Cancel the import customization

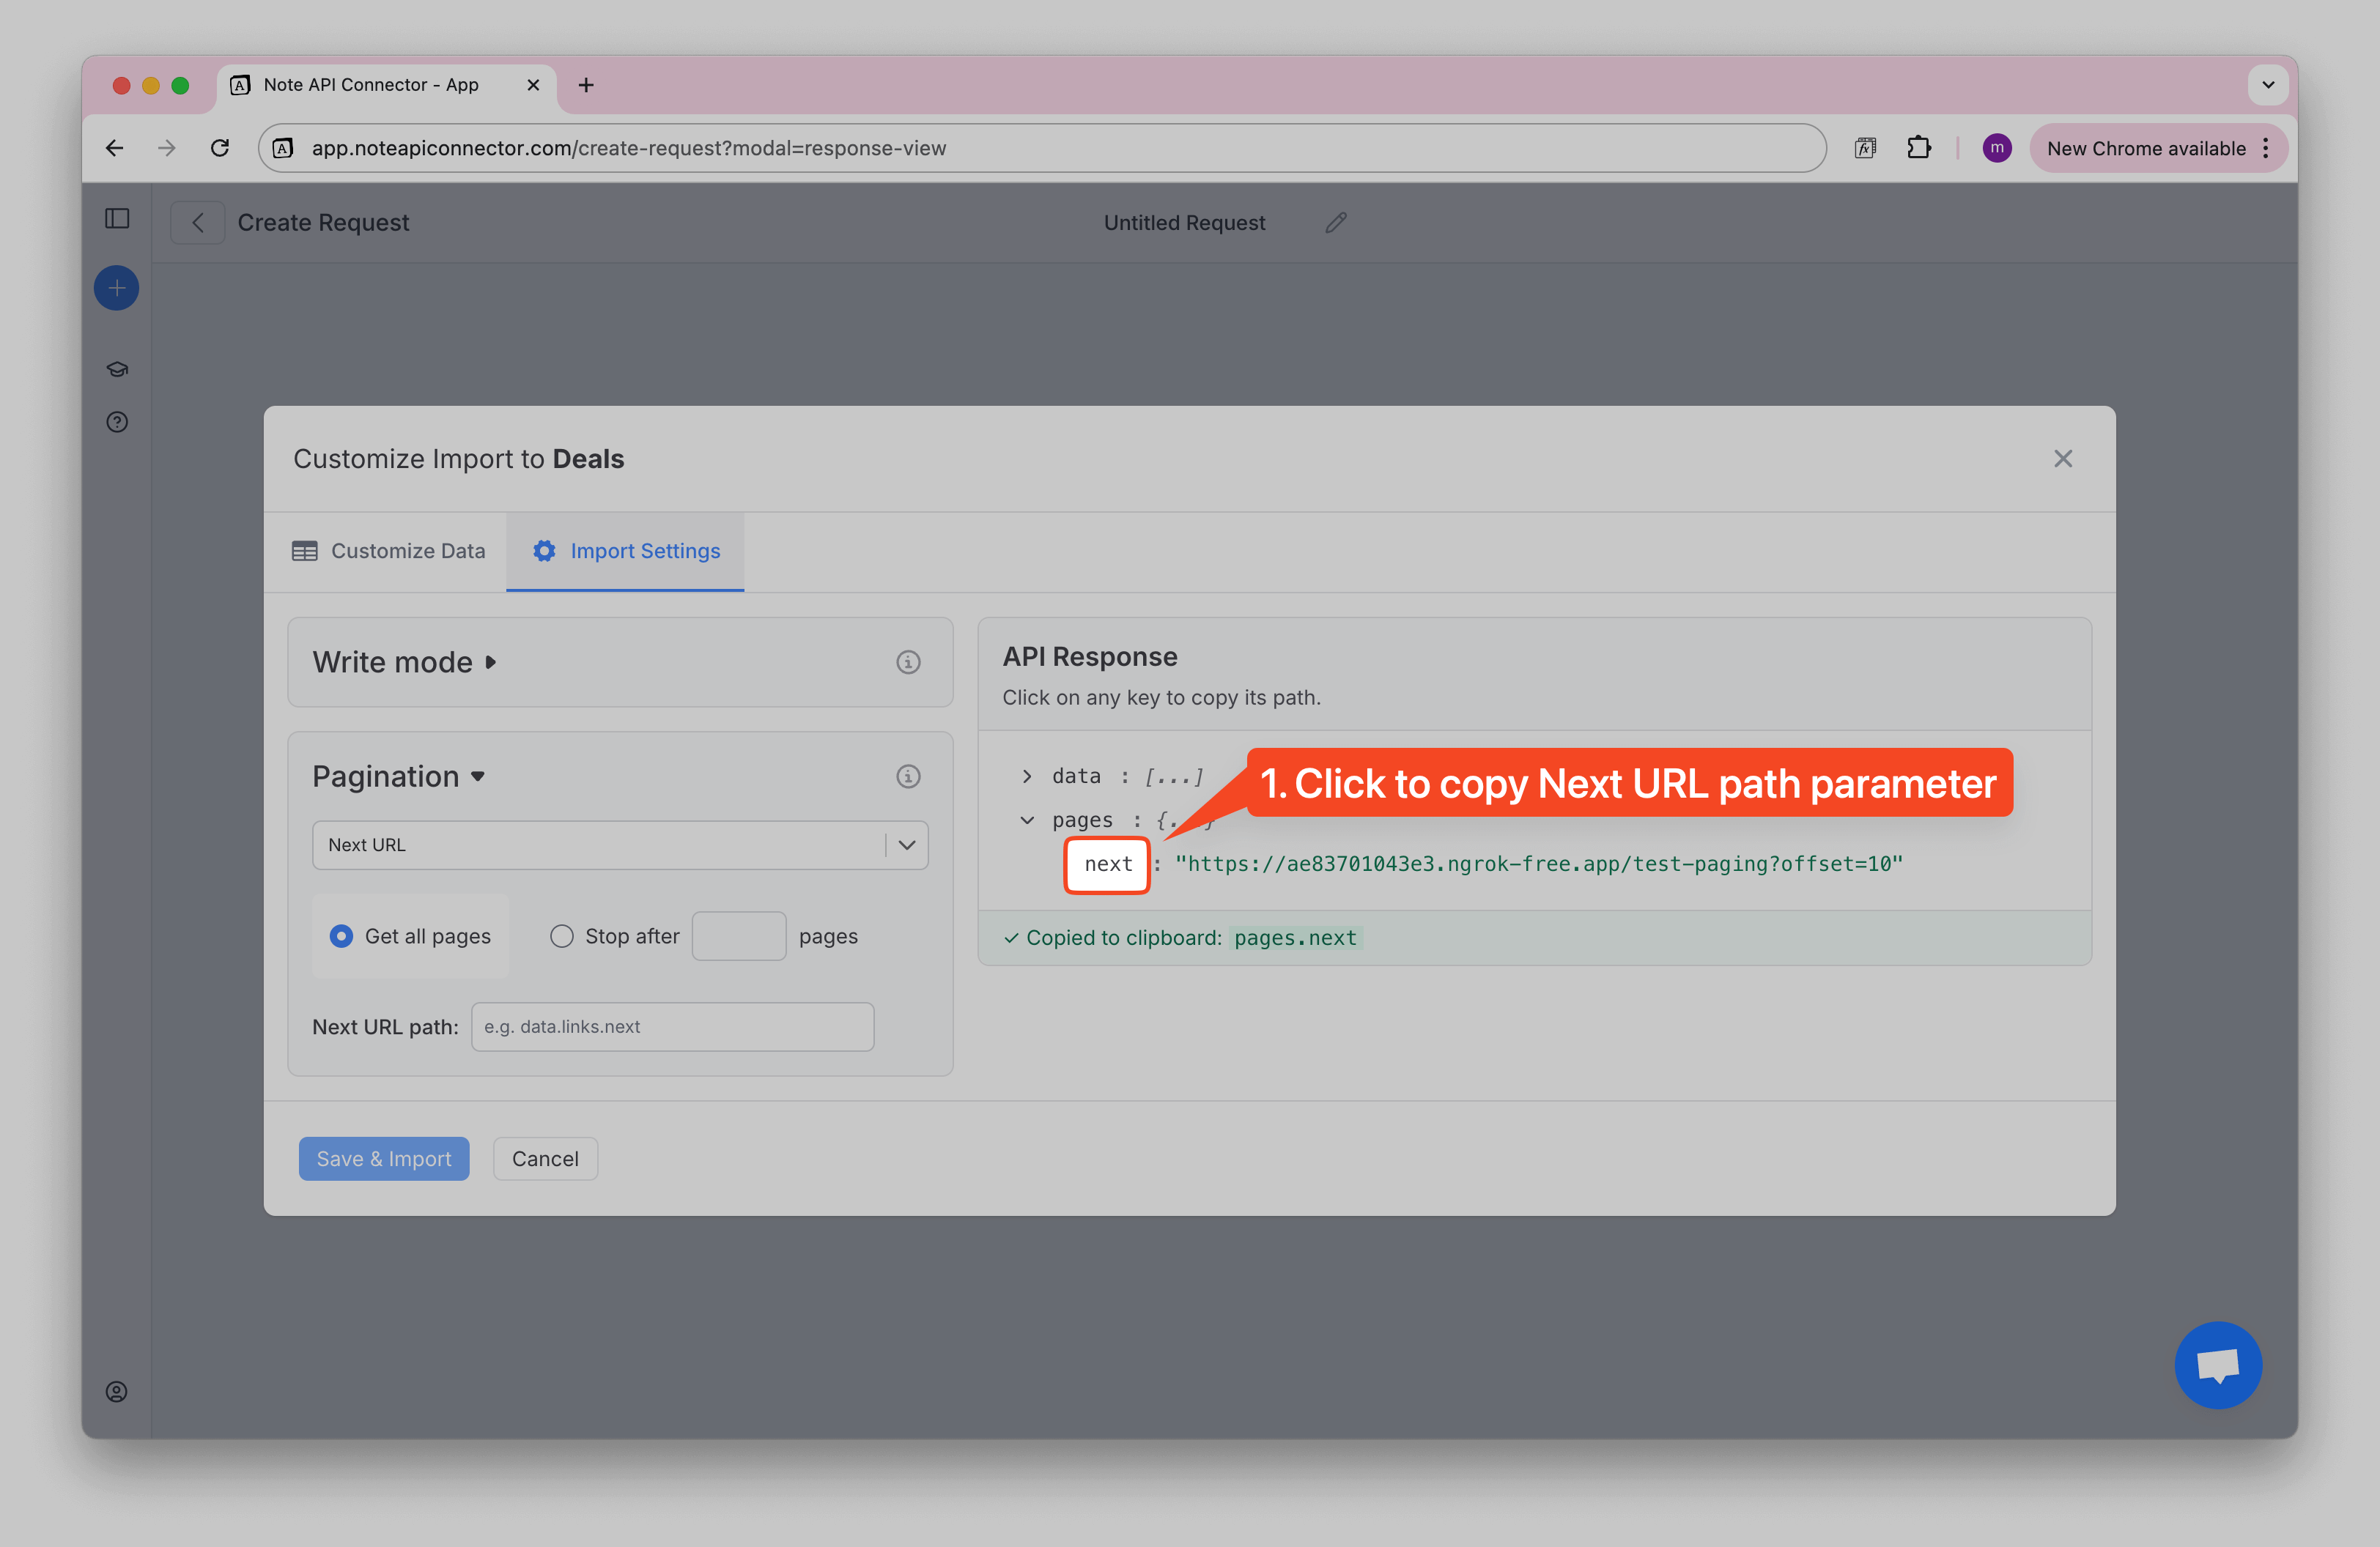tap(545, 1158)
